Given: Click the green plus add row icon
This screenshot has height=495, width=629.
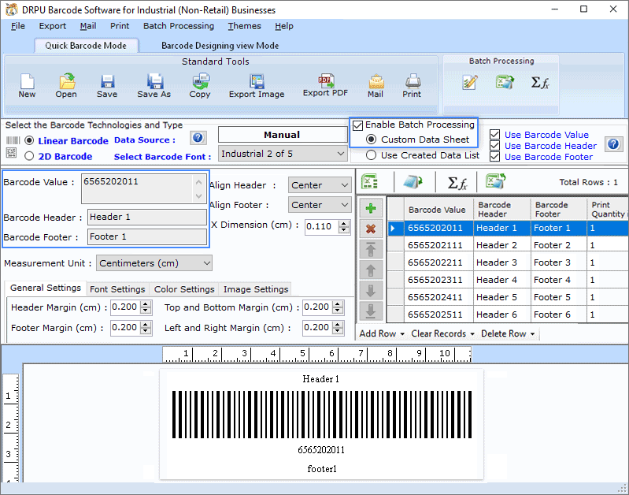Looking at the screenshot, I should (371, 209).
